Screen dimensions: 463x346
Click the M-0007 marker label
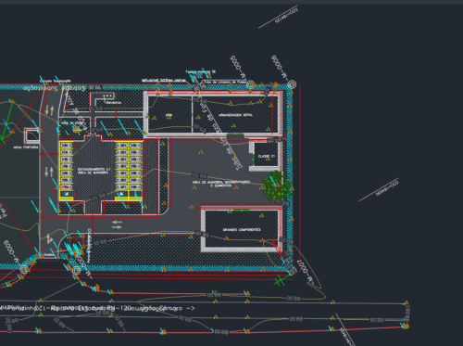point(306,272)
